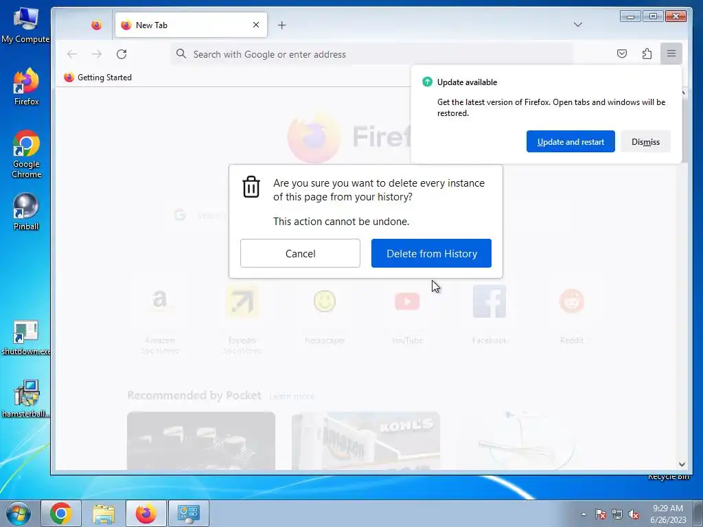Click the Pocket Learn more link
This screenshot has height=527, width=703.
coord(291,396)
